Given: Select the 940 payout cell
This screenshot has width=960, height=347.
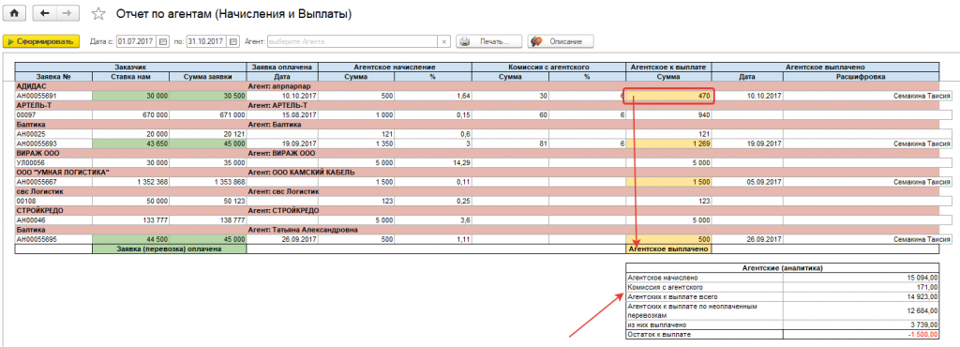Looking at the screenshot, I should [668, 115].
